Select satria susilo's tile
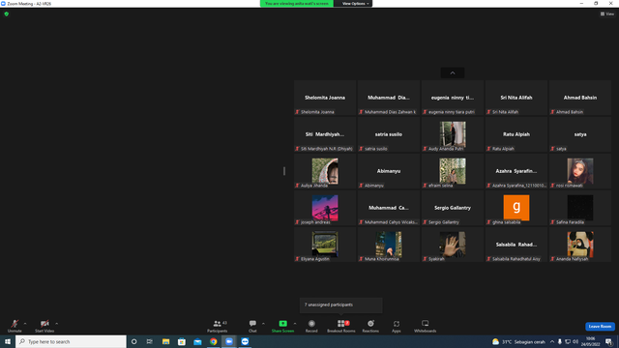Image resolution: width=619 pixels, height=348 pixels. pos(389,134)
